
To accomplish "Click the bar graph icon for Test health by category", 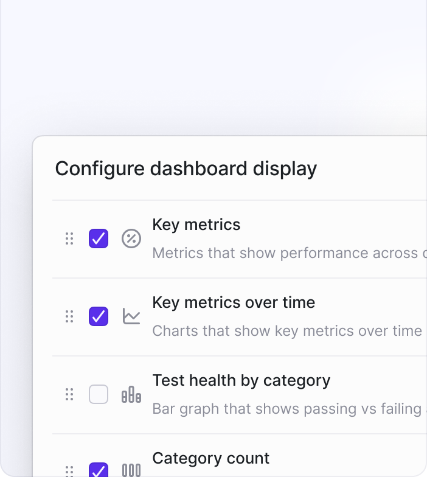I will click(x=131, y=394).
